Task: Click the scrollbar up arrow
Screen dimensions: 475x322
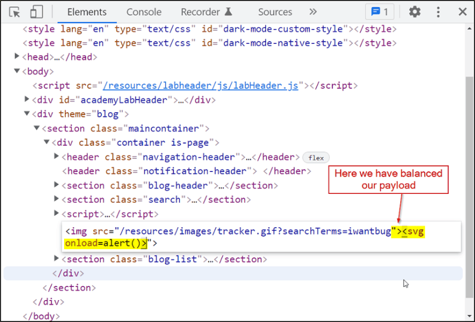Action: [x=470, y=28]
